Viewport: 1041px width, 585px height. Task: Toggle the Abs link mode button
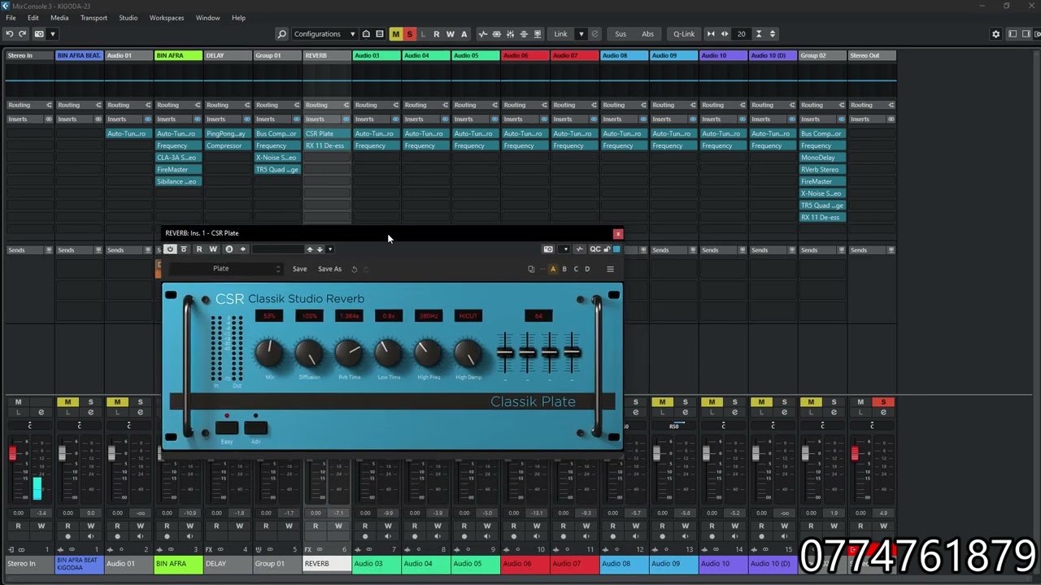pos(647,34)
